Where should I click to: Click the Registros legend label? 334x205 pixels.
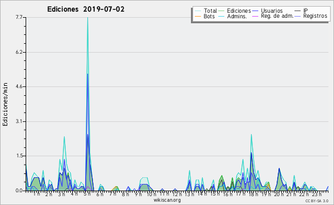pyautogui.click(x=315, y=16)
